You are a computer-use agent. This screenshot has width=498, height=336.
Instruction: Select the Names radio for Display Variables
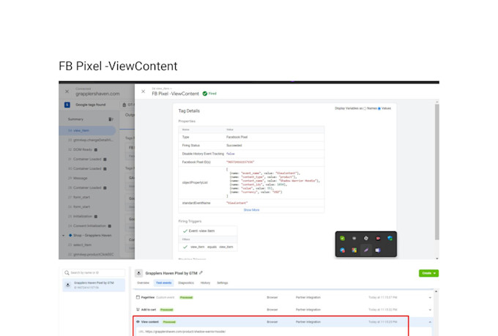coord(365,108)
